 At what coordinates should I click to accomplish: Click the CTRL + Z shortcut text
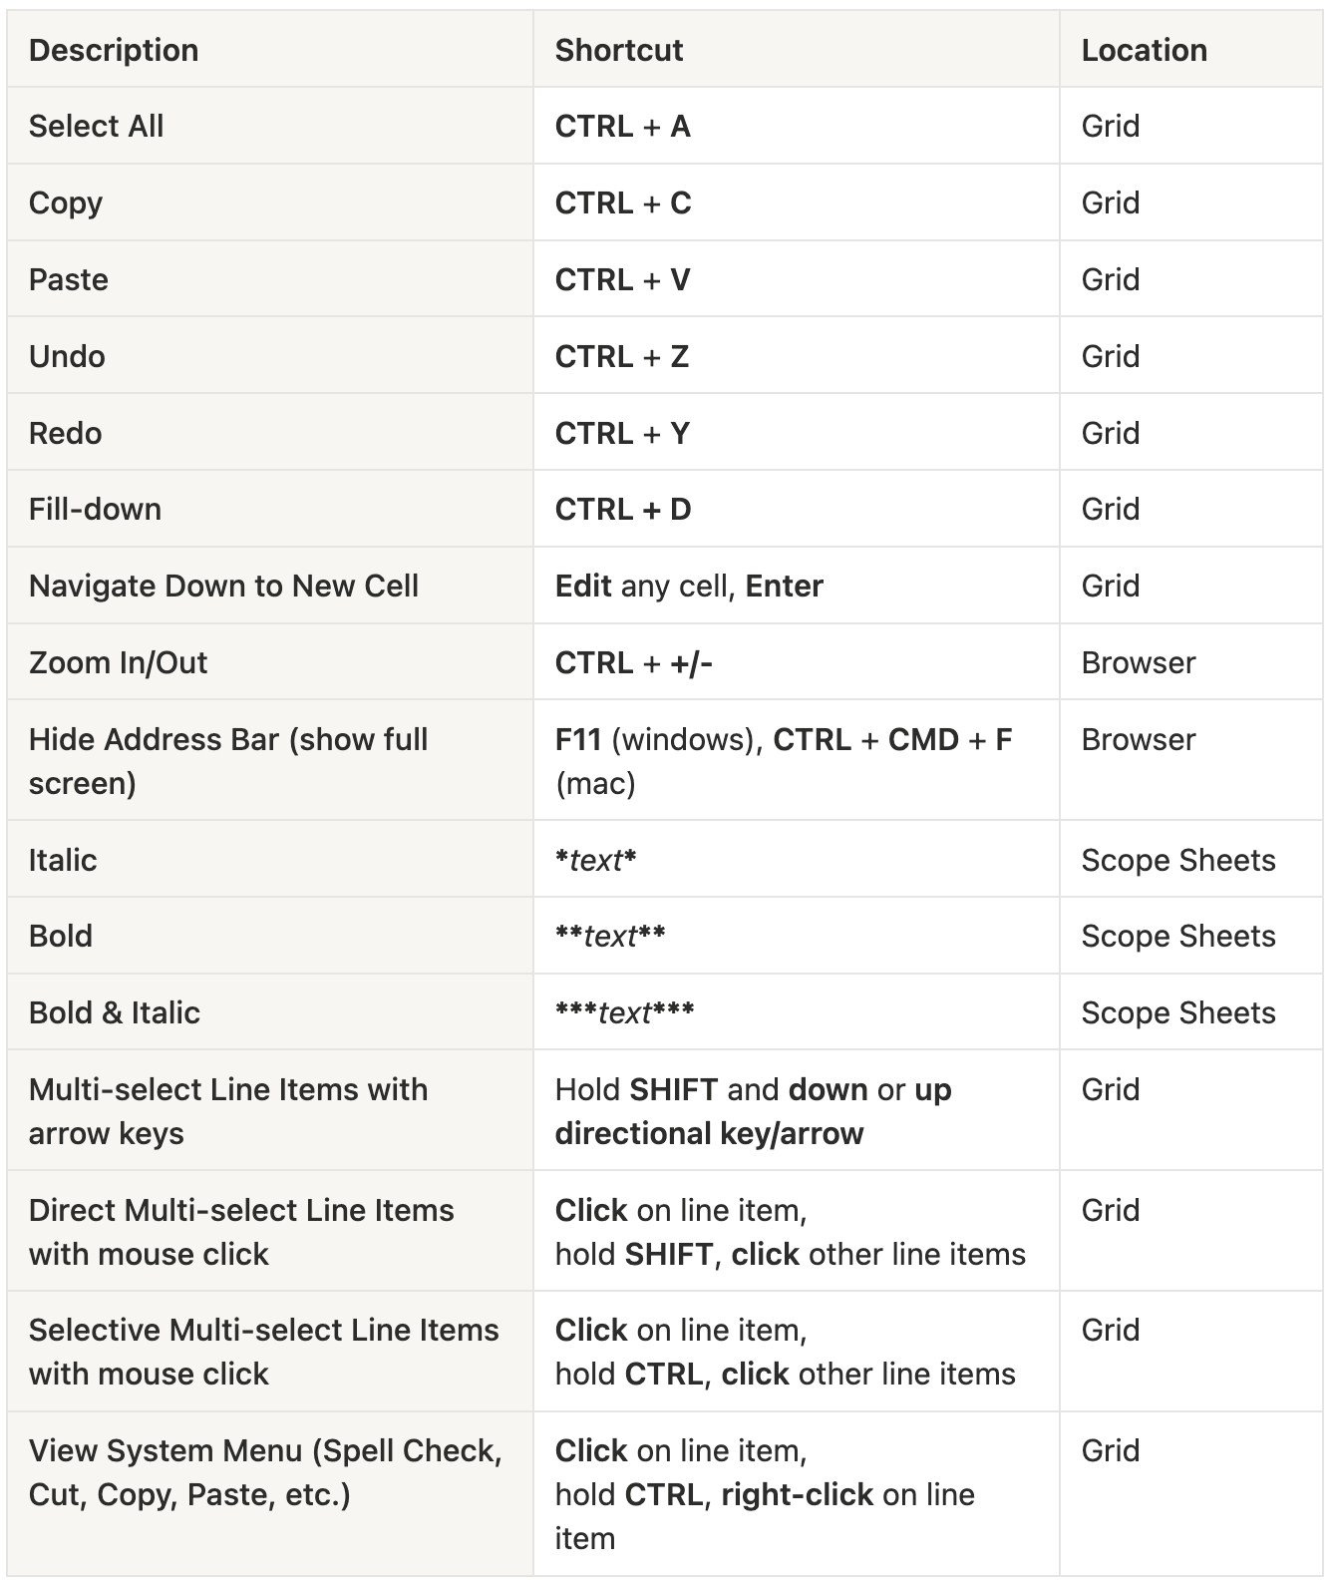tap(622, 356)
